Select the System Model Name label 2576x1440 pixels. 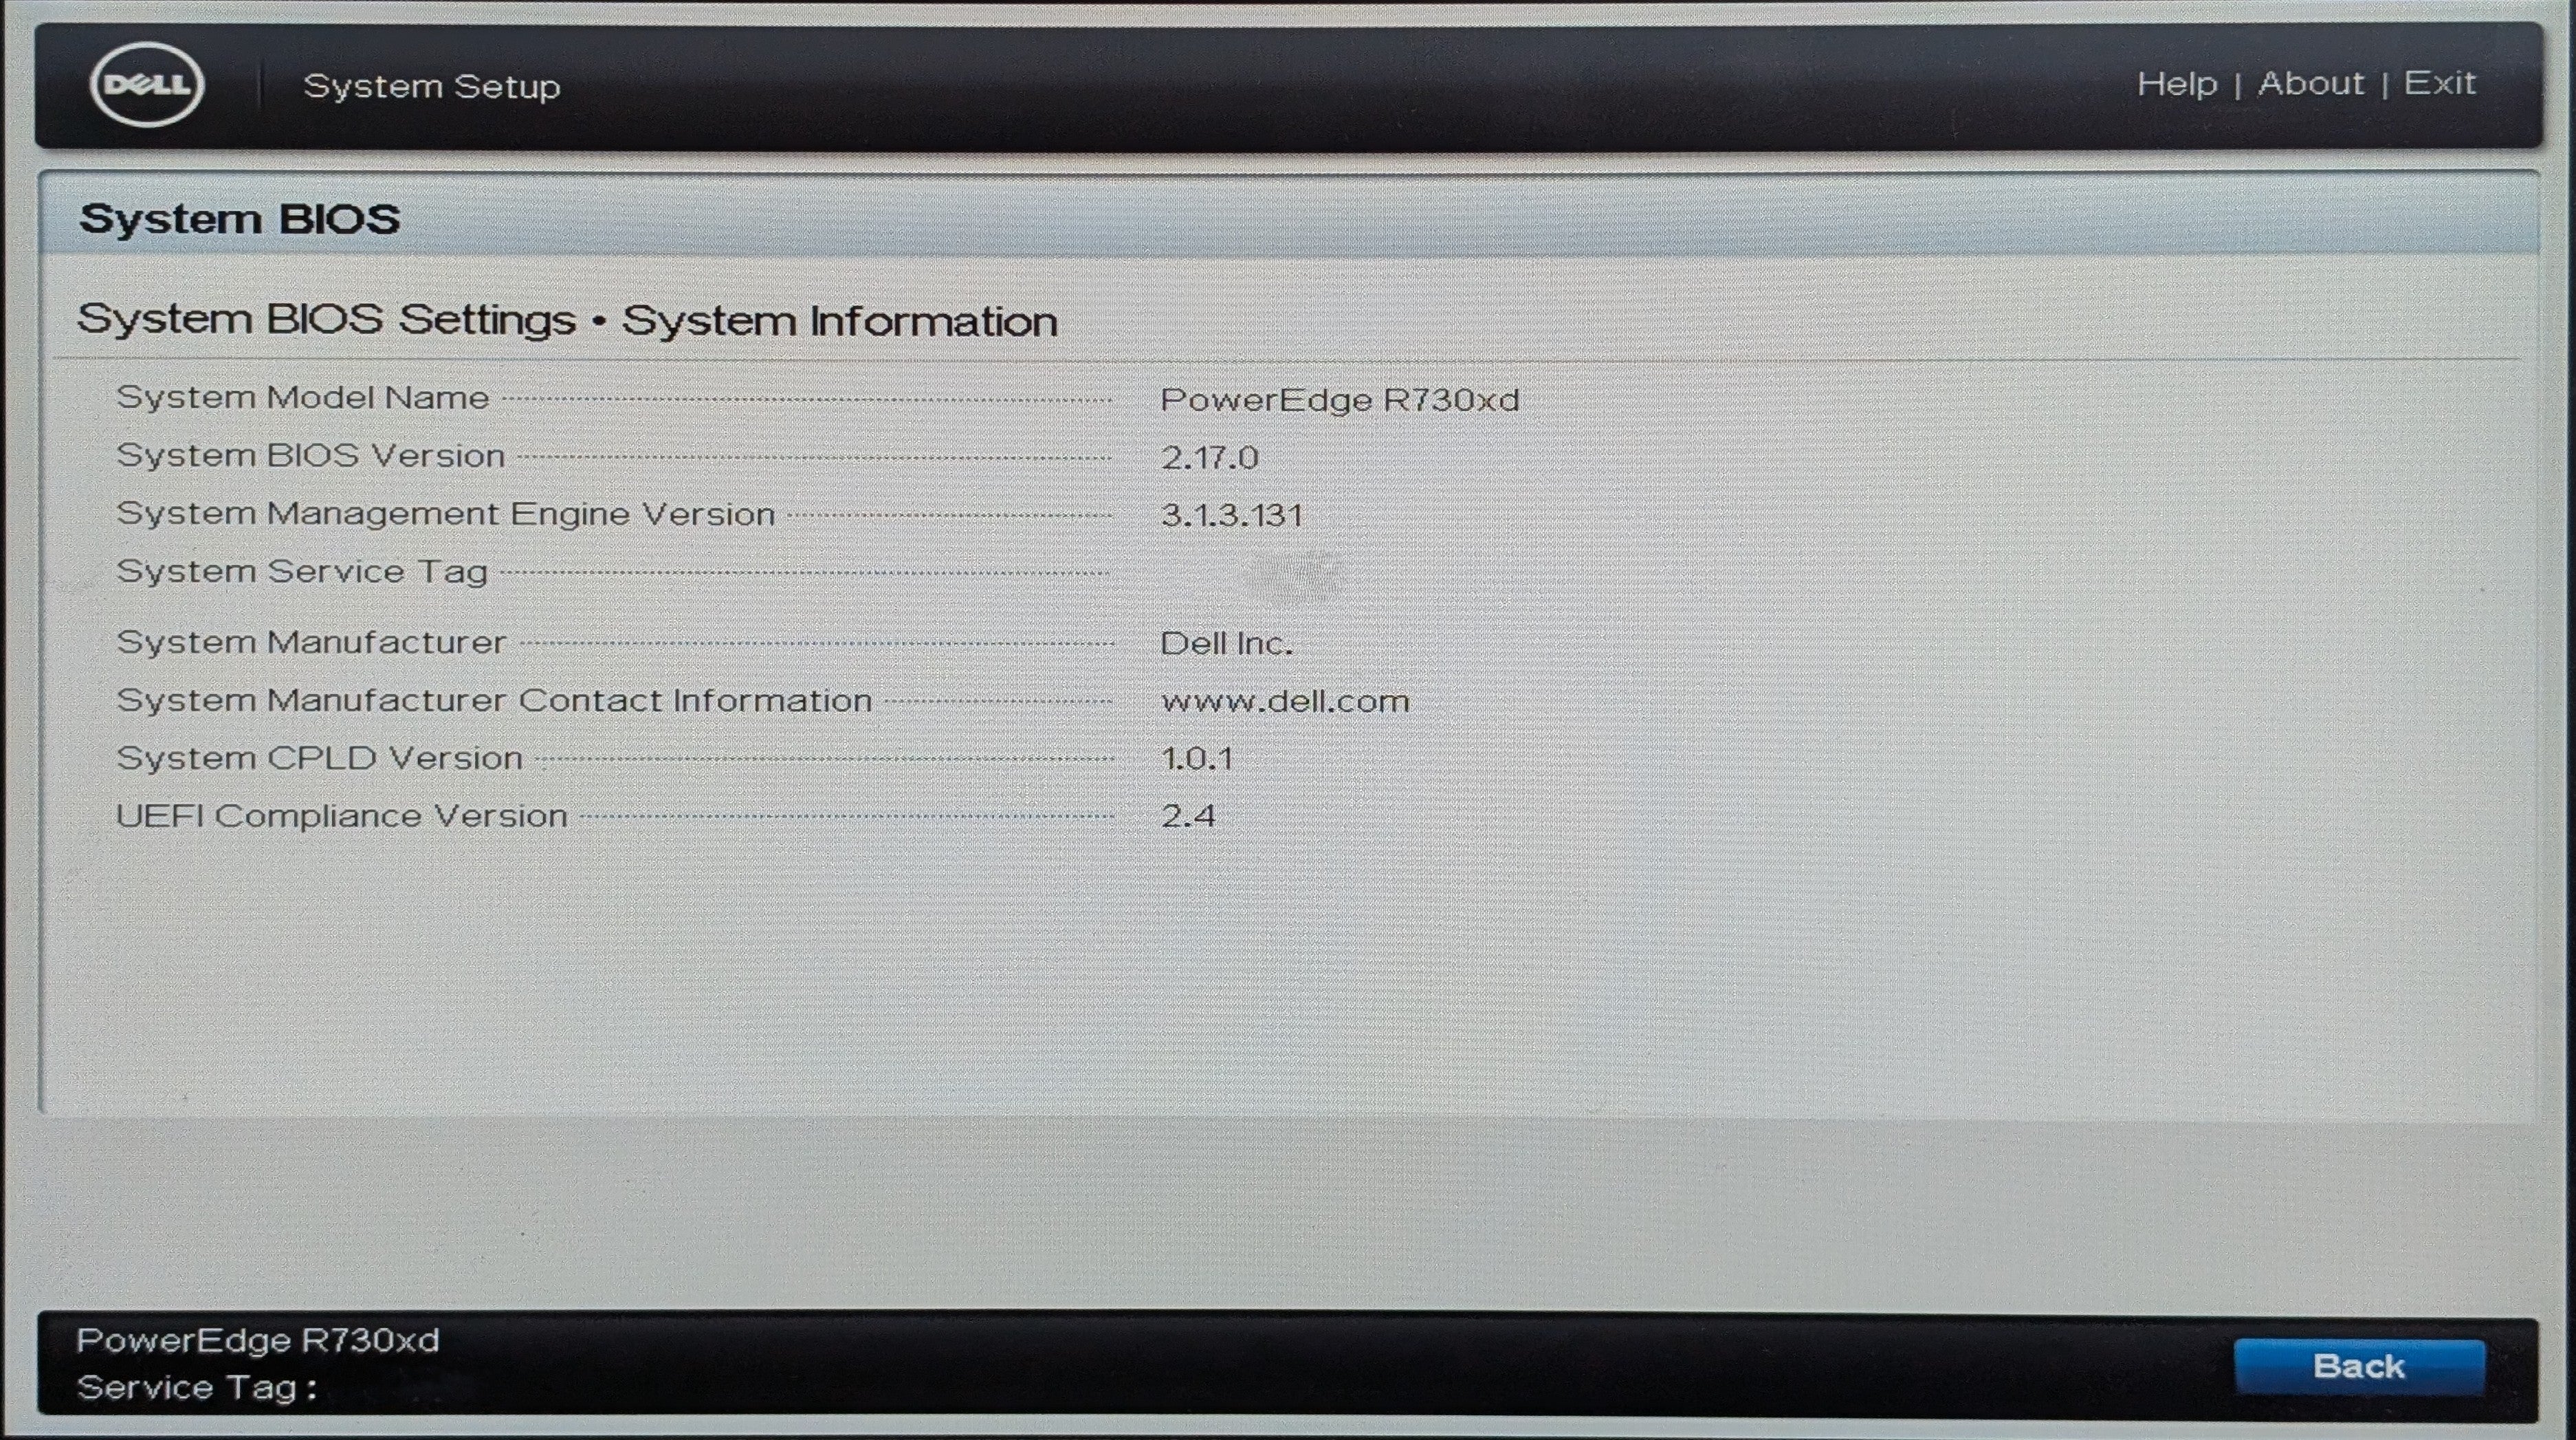coord(303,398)
